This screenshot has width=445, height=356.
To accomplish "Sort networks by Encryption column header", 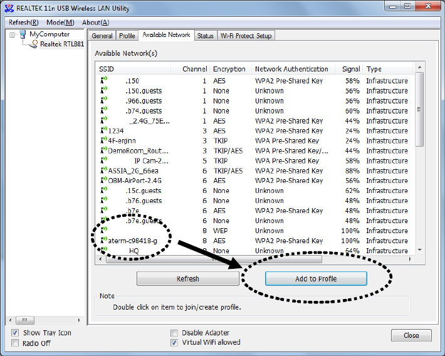I will coord(231,69).
